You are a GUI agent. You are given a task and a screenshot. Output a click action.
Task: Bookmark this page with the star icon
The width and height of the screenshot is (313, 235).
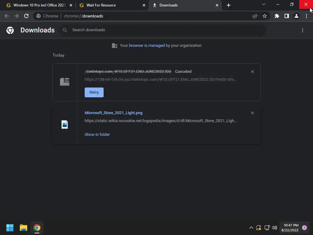(x=265, y=16)
